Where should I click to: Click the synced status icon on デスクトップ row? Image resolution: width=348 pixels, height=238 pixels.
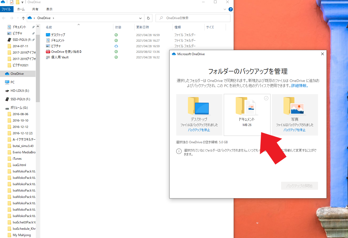pos(116,35)
